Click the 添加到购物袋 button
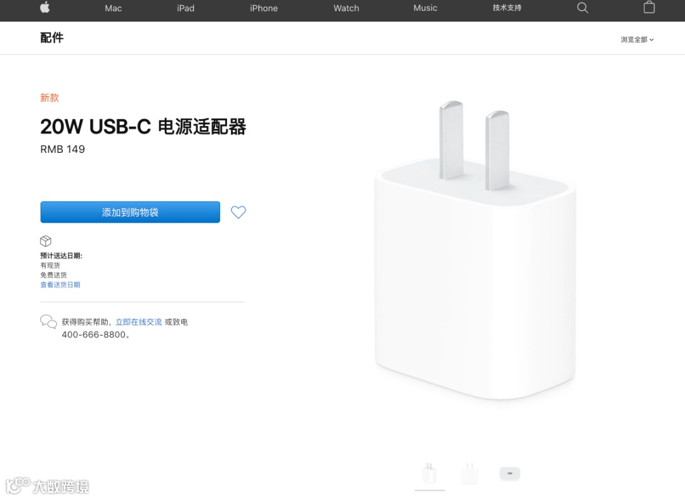 coord(130,212)
